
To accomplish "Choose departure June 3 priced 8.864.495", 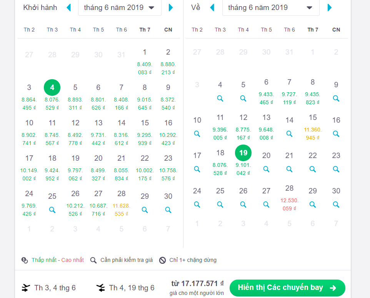I will pos(29,97).
